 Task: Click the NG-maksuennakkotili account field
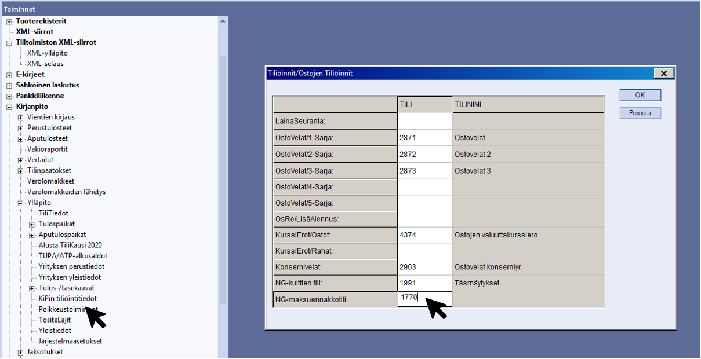point(424,299)
